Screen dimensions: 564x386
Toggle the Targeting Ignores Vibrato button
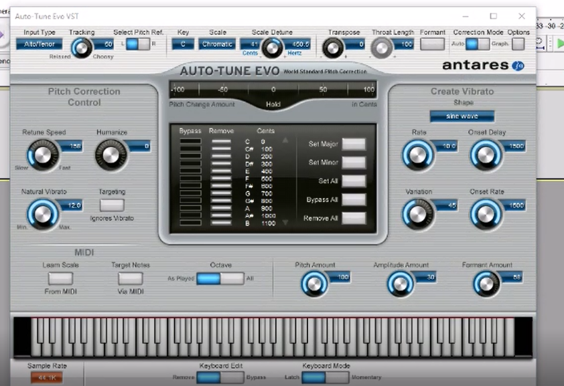tap(112, 205)
